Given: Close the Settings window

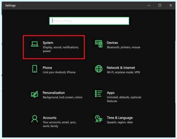Looking at the screenshot, I should point(171,5).
